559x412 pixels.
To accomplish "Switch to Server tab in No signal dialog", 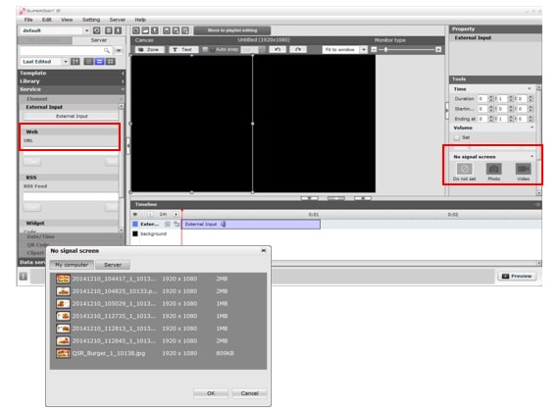I will click(x=113, y=265).
